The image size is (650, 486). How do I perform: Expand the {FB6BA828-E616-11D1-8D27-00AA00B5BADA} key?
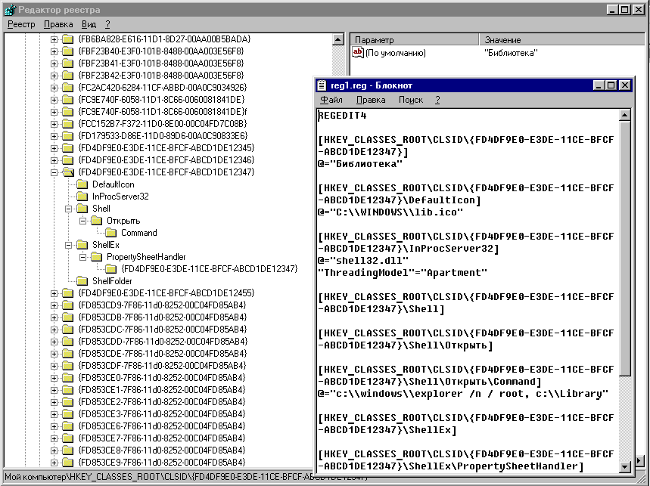(x=54, y=39)
